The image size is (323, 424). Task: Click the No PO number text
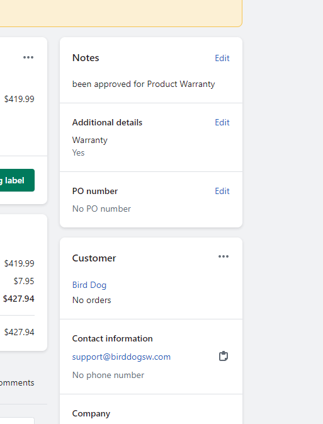click(x=101, y=209)
